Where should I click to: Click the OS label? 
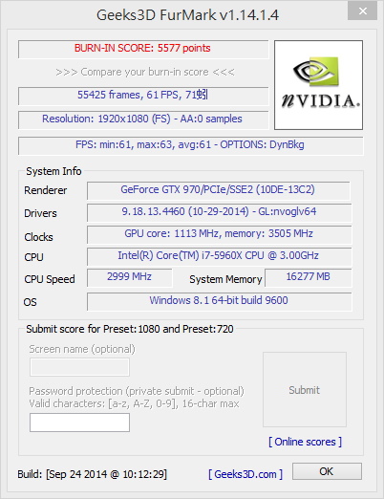31,302
